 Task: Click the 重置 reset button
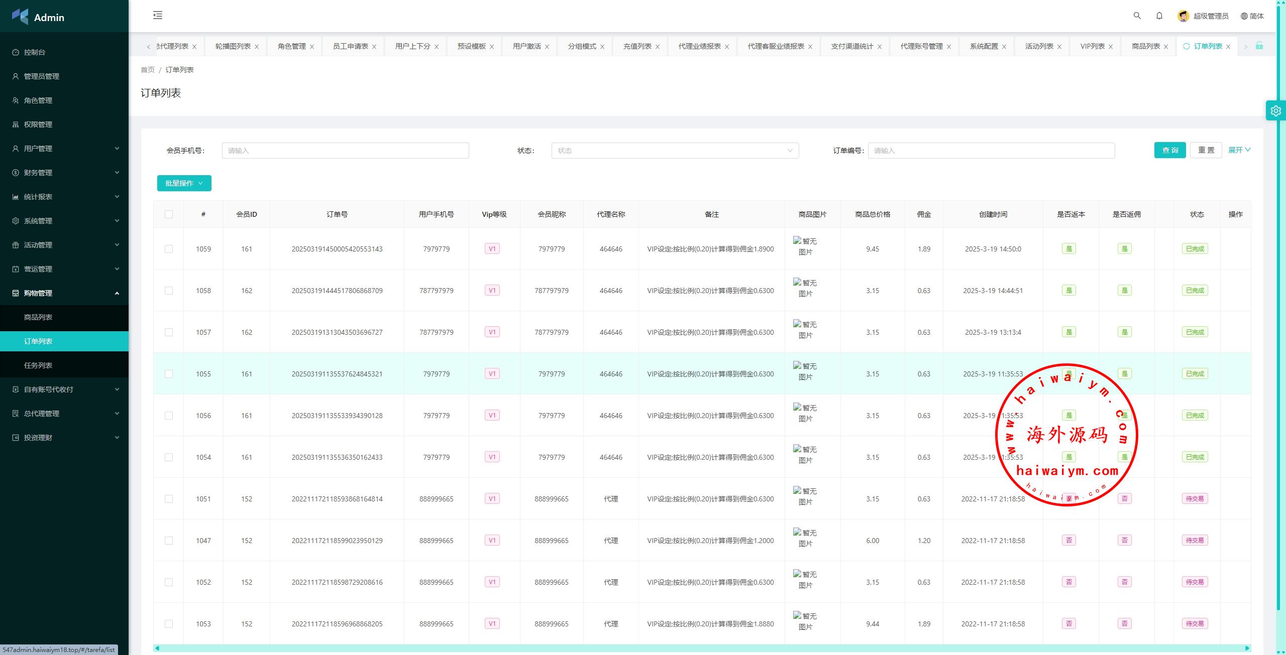coord(1206,150)
